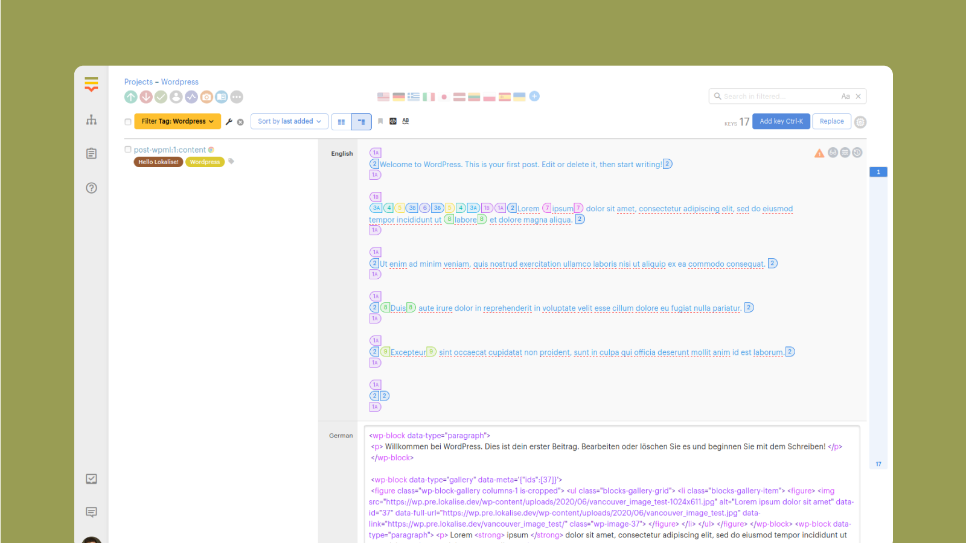This screenshot has height=543, width=966.
Task: Switch to the bilingual grid view
Action: [x=341, y=121]
